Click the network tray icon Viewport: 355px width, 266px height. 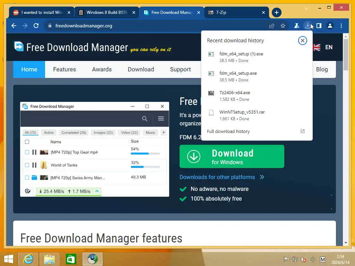click(295, 259)
